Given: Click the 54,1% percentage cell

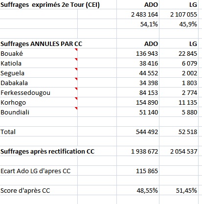Looking at the screenshot, I should click(x=138, y=24).
